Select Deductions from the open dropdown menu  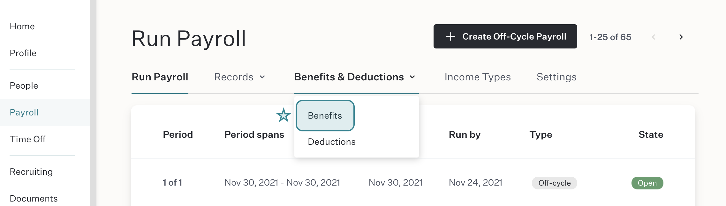(331, 142)
